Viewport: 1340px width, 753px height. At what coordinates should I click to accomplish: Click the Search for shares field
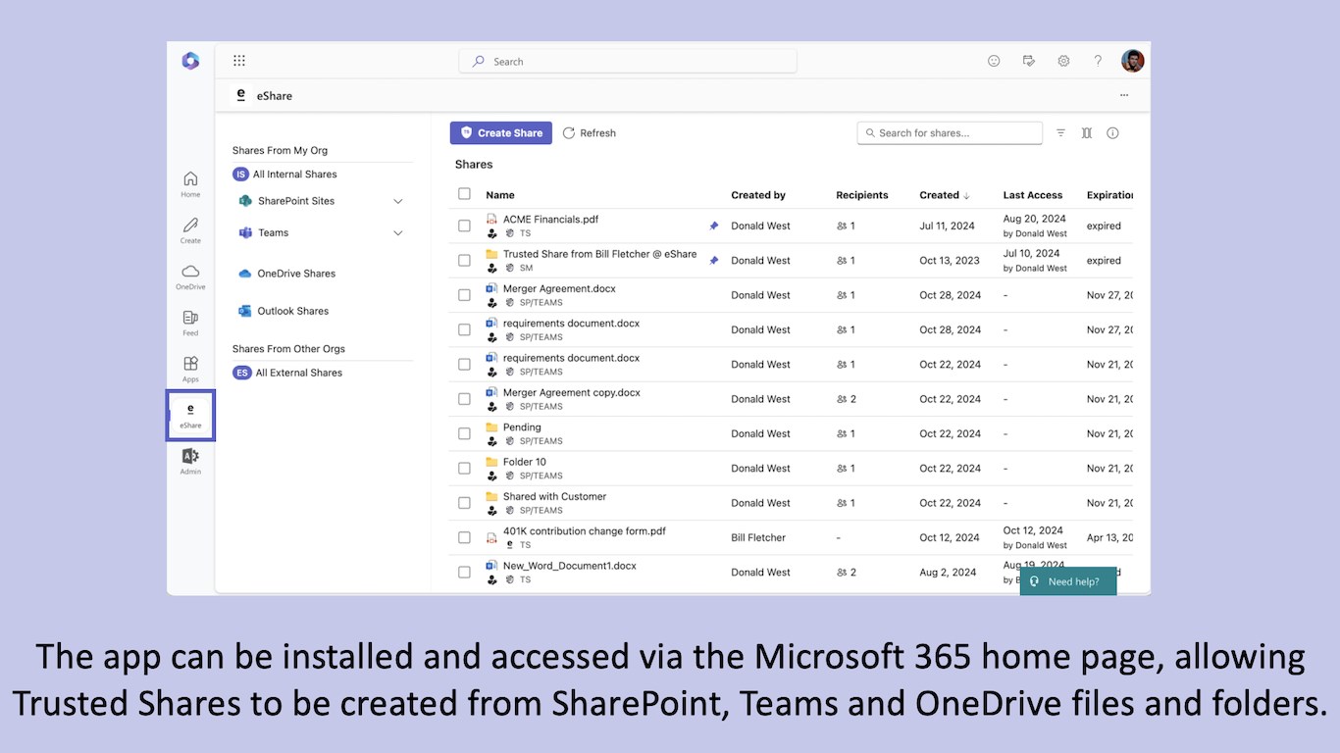coord(950,132)
